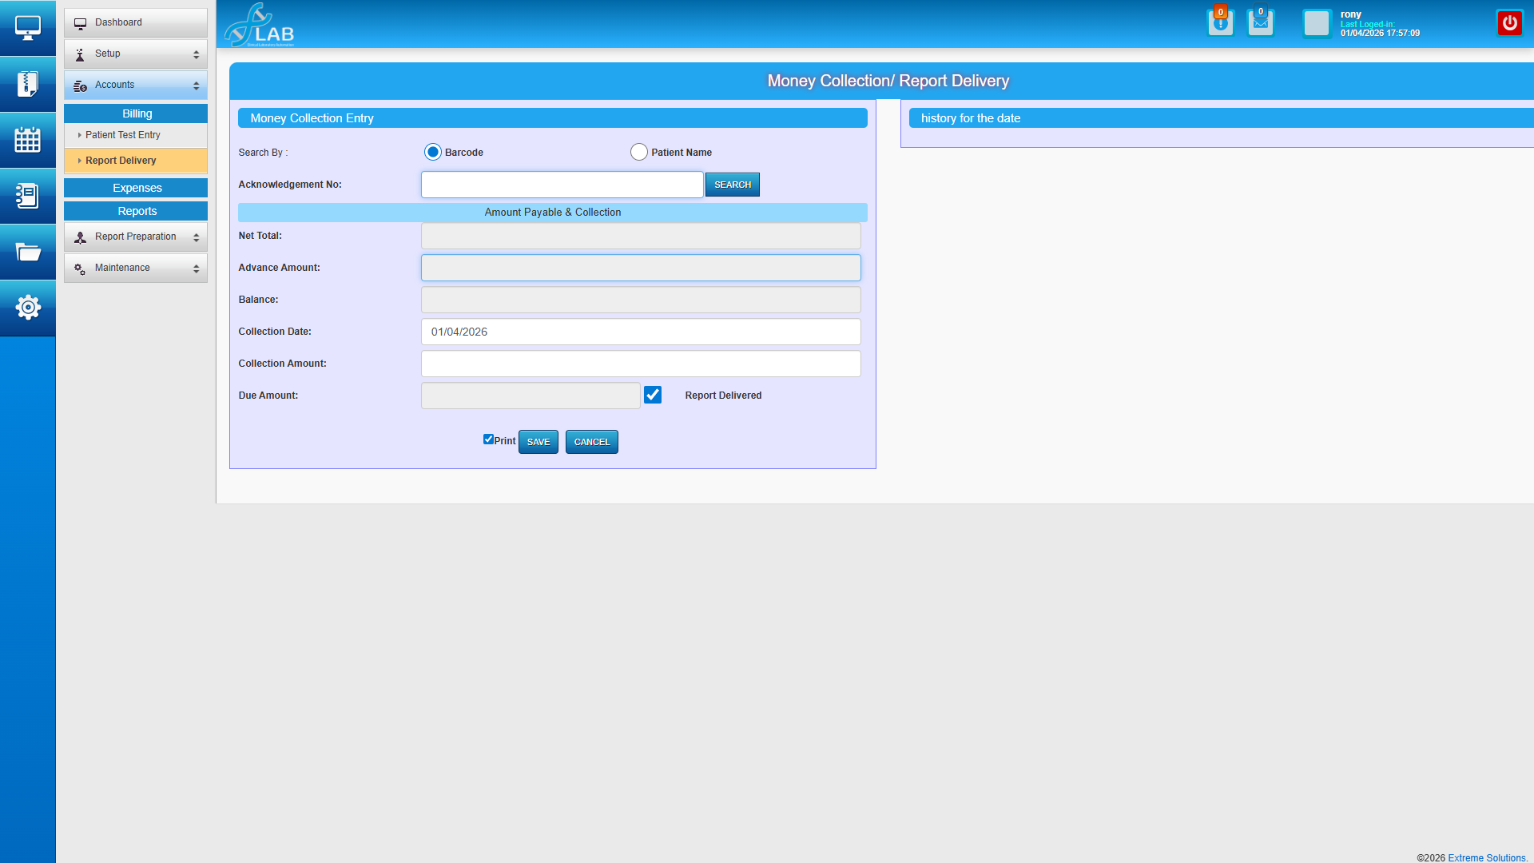
Task: Click the red power logout button
Action: (x=1509, y=23)
